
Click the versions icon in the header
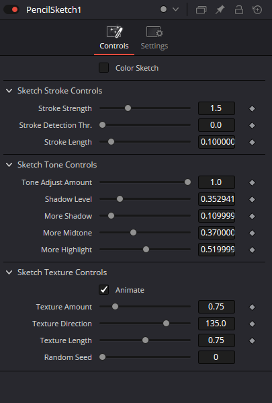(201, 10)
